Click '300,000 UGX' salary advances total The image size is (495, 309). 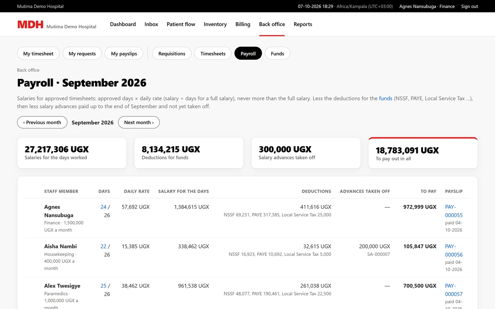point(285,149)
